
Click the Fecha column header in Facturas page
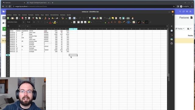pos(190,35)
